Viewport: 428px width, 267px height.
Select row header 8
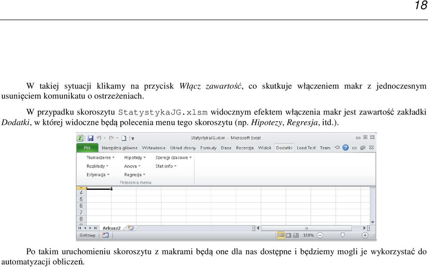click(81, 219)
